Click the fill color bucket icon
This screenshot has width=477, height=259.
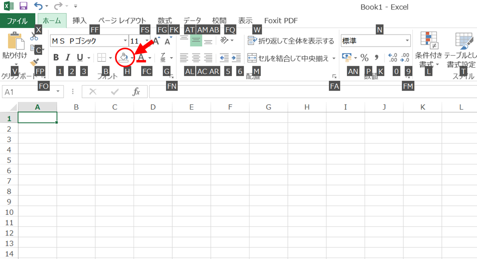124,57
